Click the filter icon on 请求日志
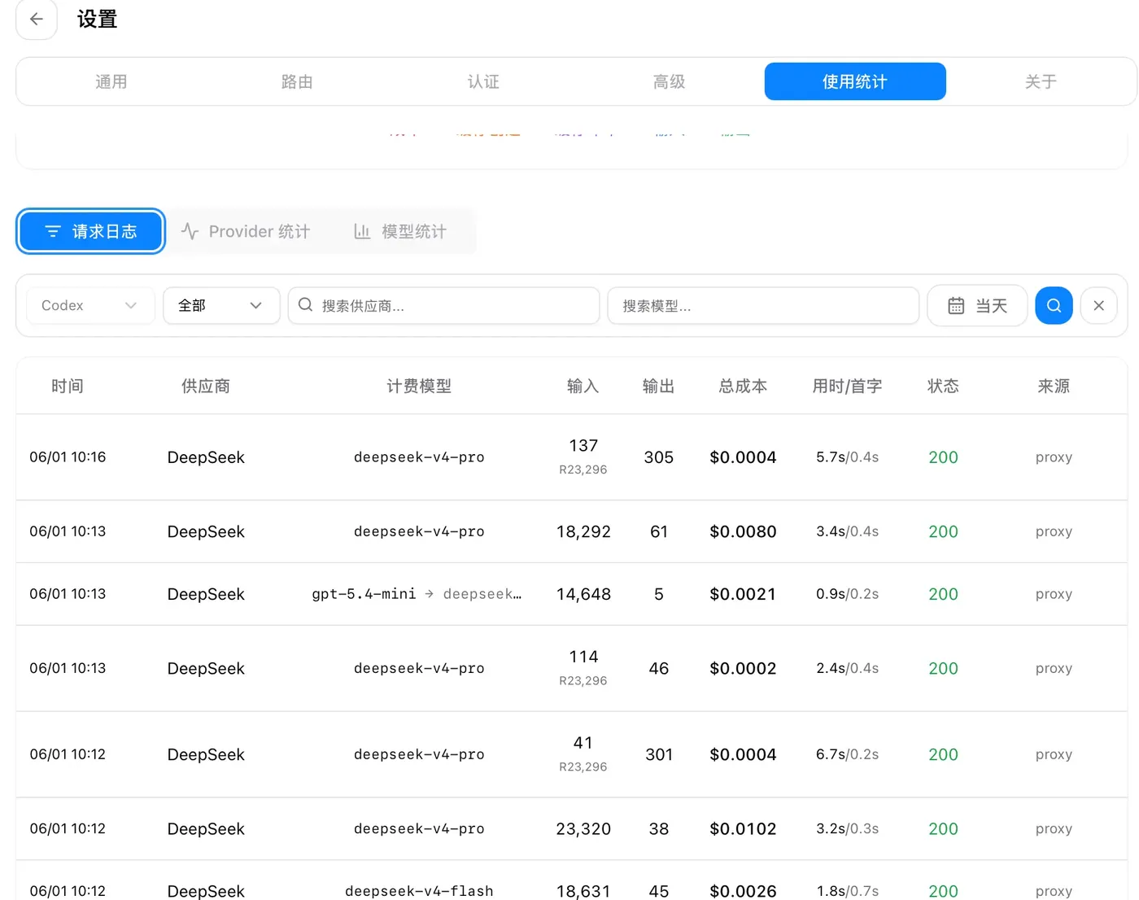 53,232
